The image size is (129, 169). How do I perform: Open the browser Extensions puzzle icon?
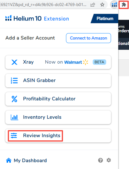coord(124,5)
